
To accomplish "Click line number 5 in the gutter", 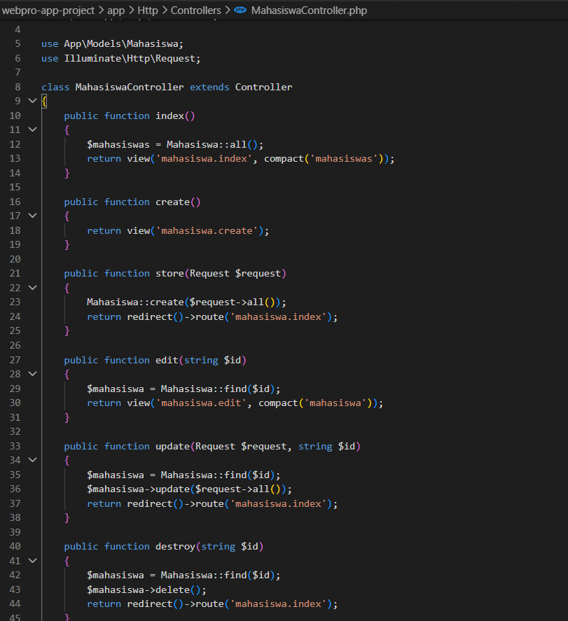I will pyautogui.click(x=18, y=43).
